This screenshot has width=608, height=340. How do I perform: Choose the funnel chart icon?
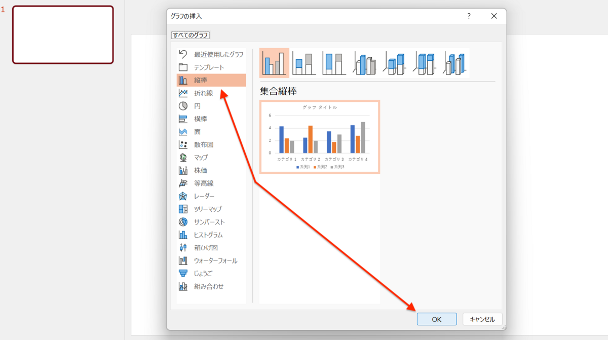click(x=183, y=273)
